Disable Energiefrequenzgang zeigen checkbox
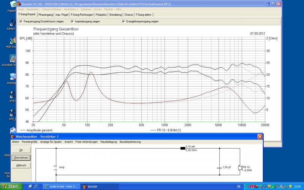This screenshot has height=190, width=304. (x=123, y=21)
